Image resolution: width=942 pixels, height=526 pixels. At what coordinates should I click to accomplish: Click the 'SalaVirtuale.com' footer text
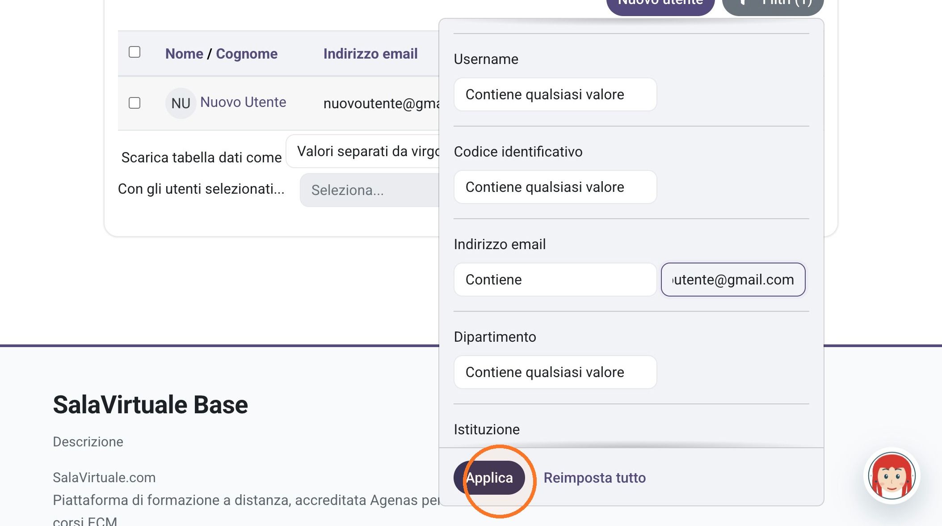point(104,477)
